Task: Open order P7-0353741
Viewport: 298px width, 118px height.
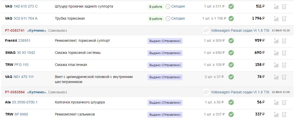Action: [15, 30]
